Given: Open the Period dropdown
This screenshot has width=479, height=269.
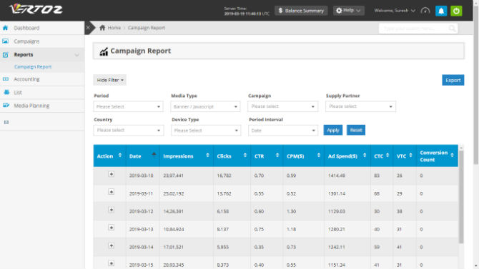Looking at the screenshot, I should click(128, 106).
